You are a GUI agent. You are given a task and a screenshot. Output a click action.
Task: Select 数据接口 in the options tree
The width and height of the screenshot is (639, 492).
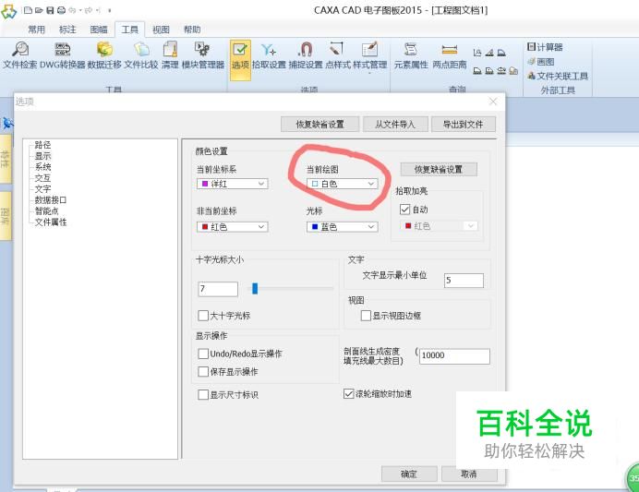(x=51, y=199)
